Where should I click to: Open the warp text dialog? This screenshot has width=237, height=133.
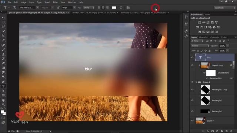(121, 8)
